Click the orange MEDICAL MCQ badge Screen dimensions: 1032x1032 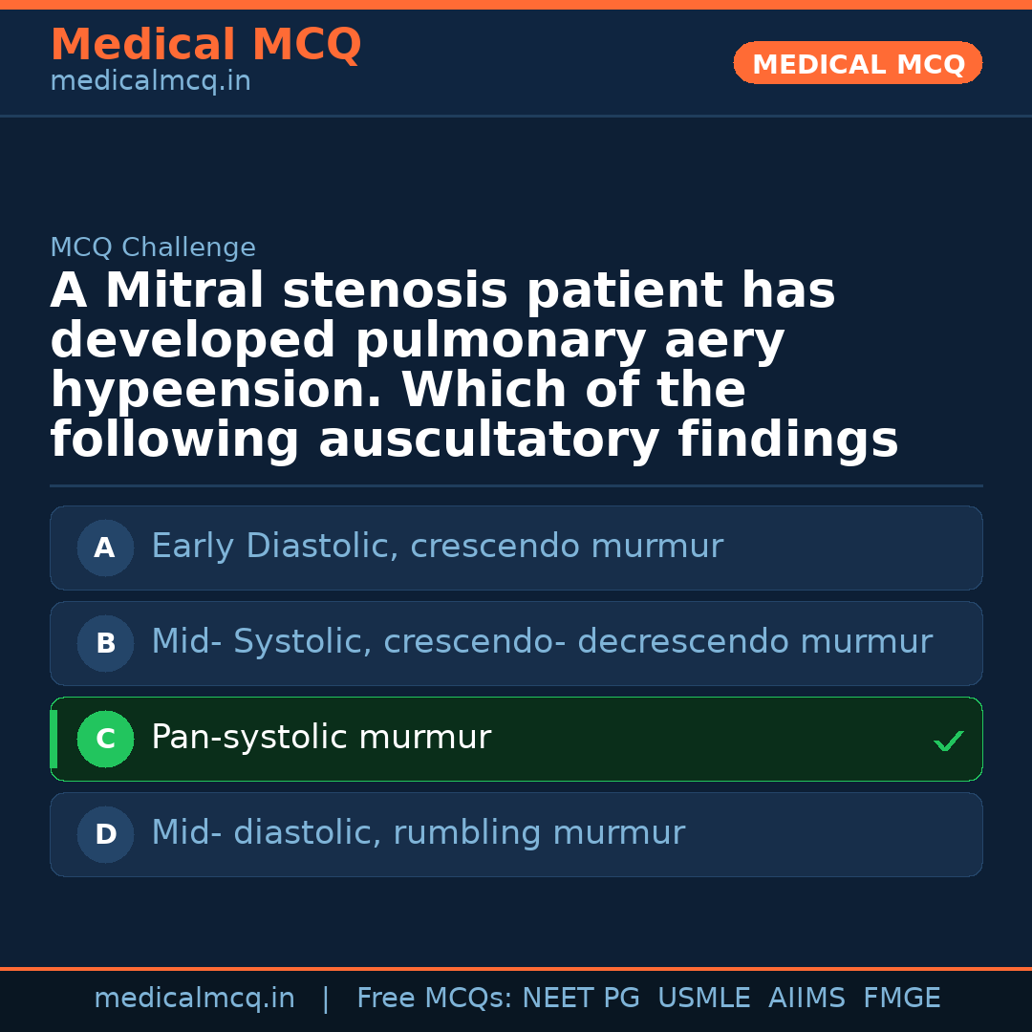pos(857,64)
